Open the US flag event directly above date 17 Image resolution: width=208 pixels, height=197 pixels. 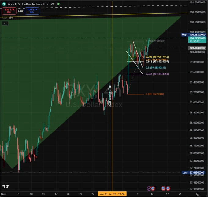pyautogui.click(x=168, y=188)
